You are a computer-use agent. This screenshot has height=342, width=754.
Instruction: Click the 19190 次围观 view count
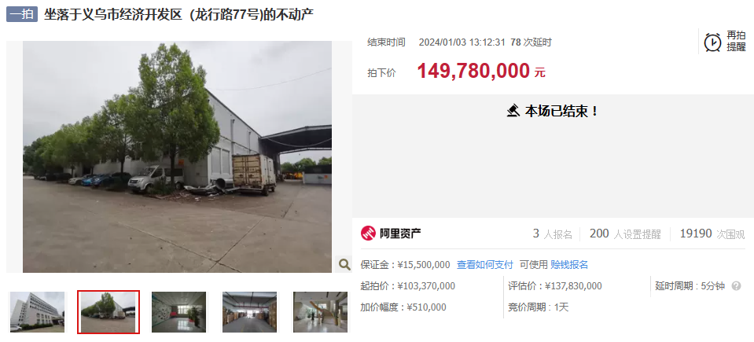712,234
